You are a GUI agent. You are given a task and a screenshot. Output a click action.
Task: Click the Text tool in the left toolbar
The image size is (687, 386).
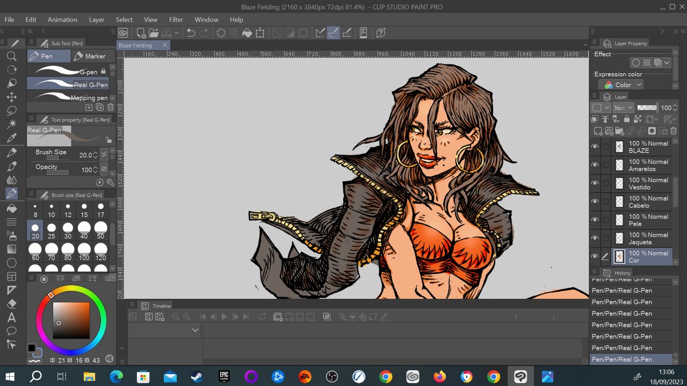click(11, 317)
